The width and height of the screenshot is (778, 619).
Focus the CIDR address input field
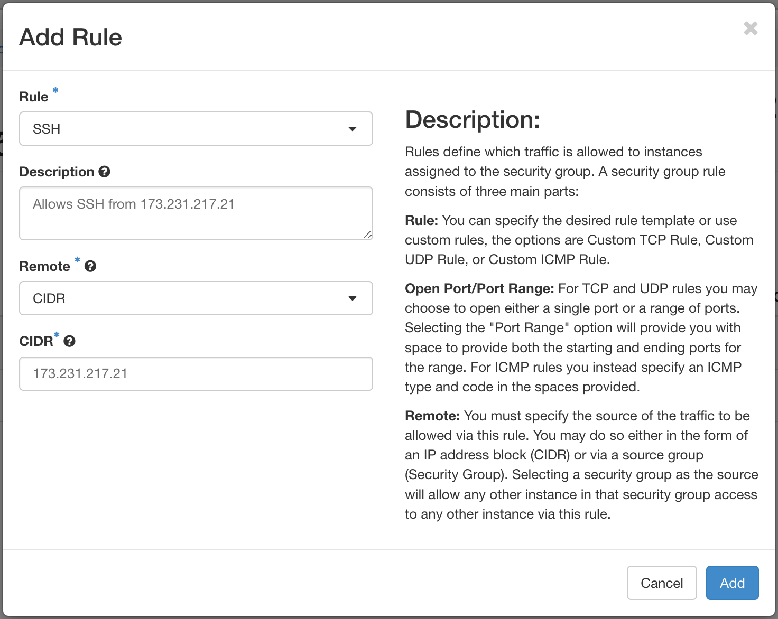[196, 373]
